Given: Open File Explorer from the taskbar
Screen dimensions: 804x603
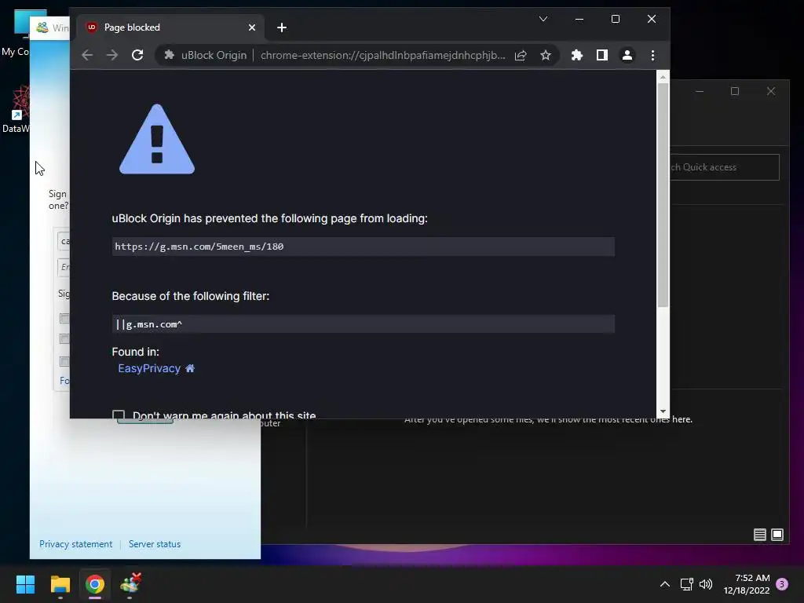Looking at the screenshot, I should click(x=60, y=584).
